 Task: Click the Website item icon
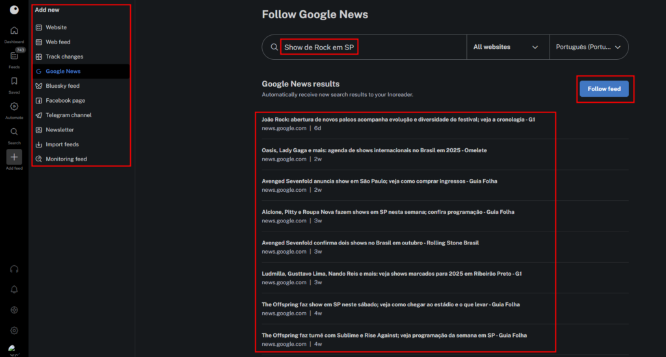(x=38, y=27)
